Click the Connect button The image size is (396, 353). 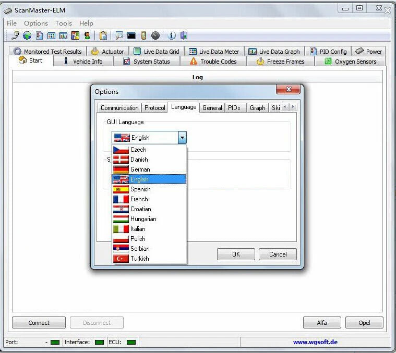(x=39, y=323)
